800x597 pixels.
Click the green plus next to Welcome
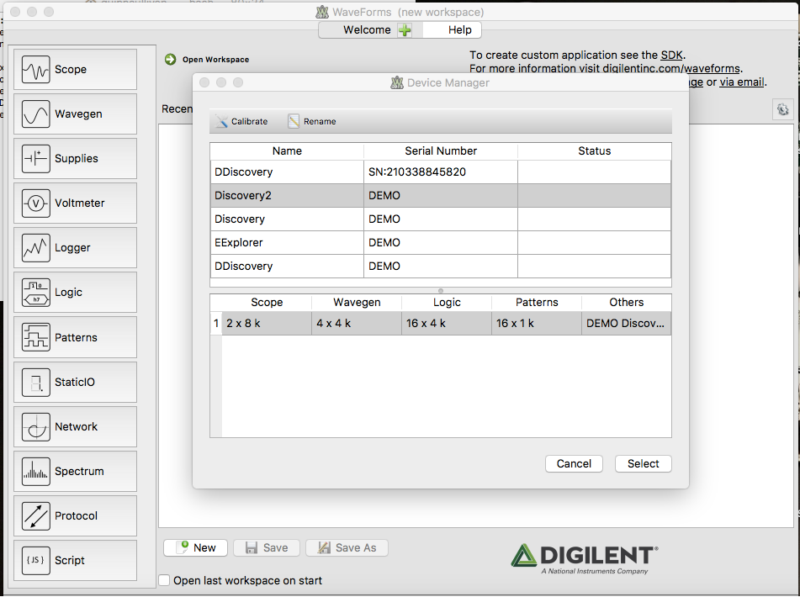point(405,30)
